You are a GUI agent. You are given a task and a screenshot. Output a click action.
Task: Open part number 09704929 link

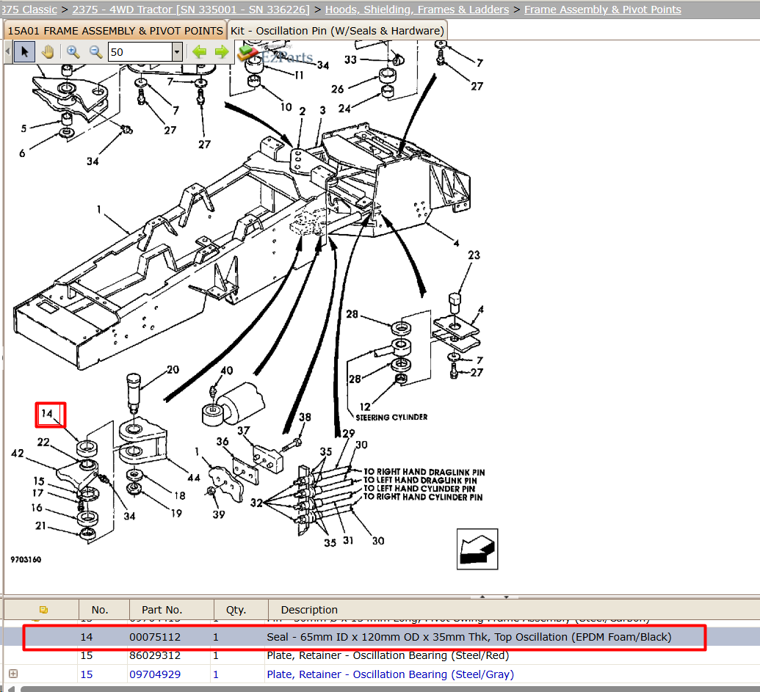pyautogui.click(x=155, y=674)
